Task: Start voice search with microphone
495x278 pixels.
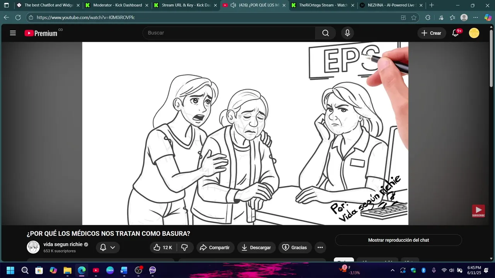Action: click(x=347, y=33)
